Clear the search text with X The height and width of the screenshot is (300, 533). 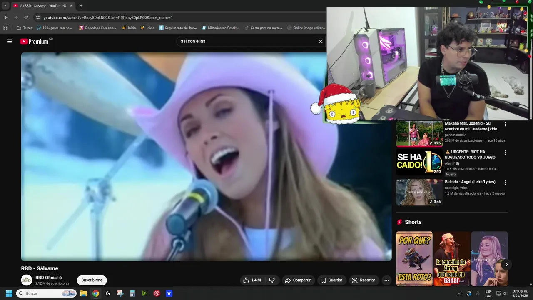[x=321, y=41]
